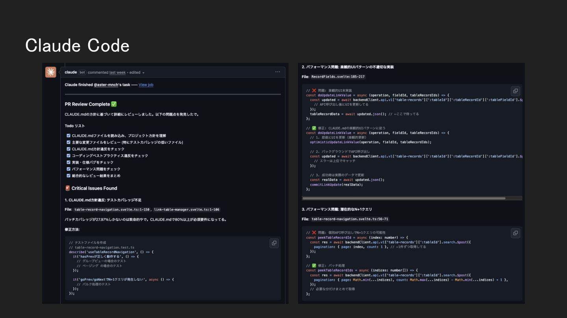Click the bot label badge
Screen dimensions: 567x318
82,72
